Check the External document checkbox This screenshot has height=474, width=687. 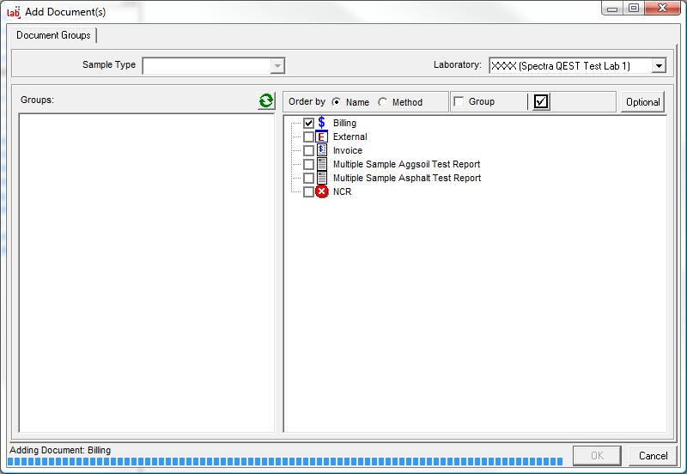(x=308, y=137)
